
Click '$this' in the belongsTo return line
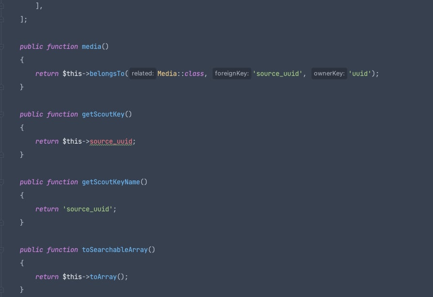pyautogui.click(x=72, y=74)
